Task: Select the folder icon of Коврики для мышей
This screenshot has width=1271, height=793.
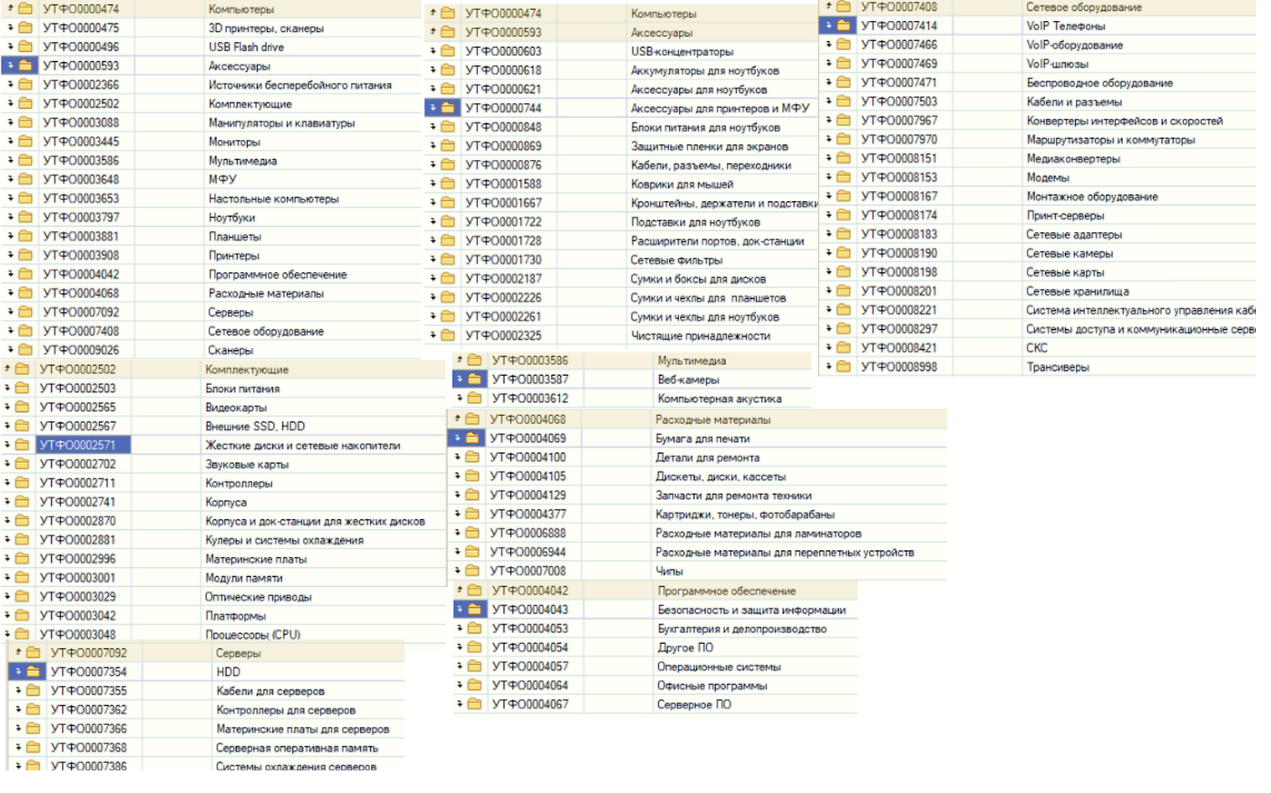Action: click(448, 183)
